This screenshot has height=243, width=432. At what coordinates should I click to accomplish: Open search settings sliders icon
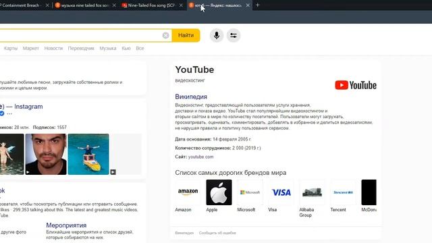tap(234, 35)
